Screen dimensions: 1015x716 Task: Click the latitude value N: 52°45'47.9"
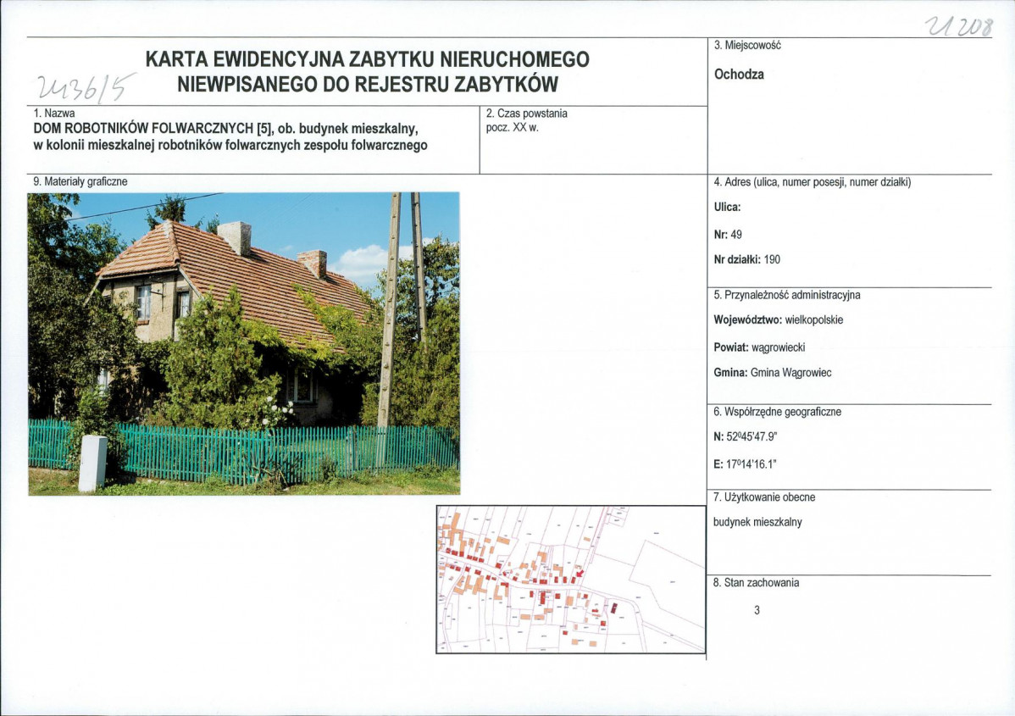click(x=745, y=436)
